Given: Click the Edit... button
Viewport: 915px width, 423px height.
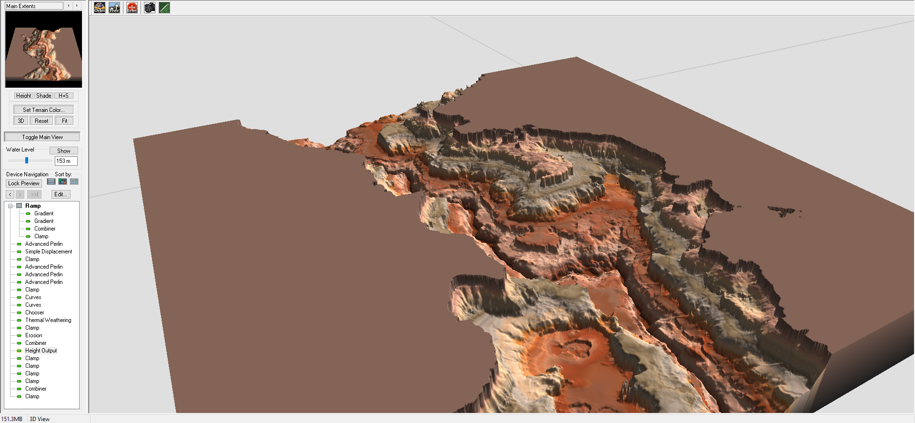Looking at the screenshot, I should [x=61, y=194].
